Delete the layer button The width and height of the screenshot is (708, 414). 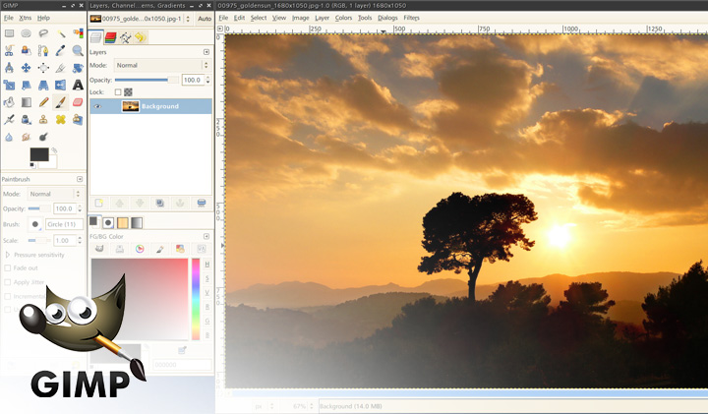click(x=202, y=204)
